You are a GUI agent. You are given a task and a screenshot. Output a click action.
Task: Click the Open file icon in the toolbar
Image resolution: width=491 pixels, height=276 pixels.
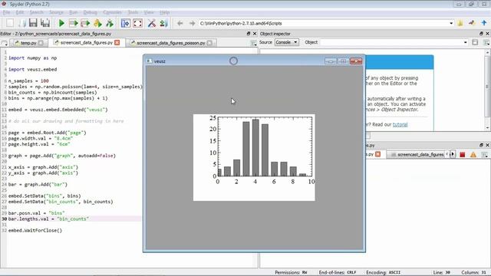(x=21, y=23)
